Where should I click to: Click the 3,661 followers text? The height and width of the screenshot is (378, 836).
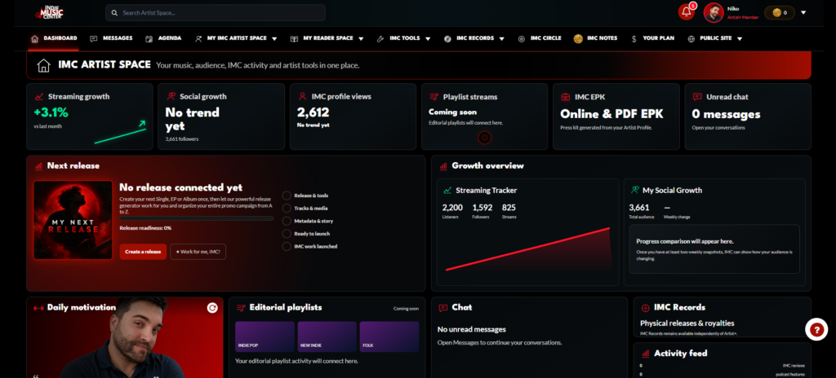[182, 139]
